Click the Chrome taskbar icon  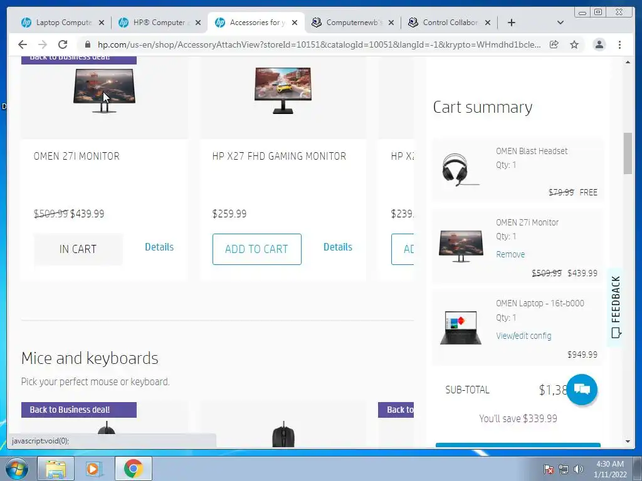pos(134,468)
